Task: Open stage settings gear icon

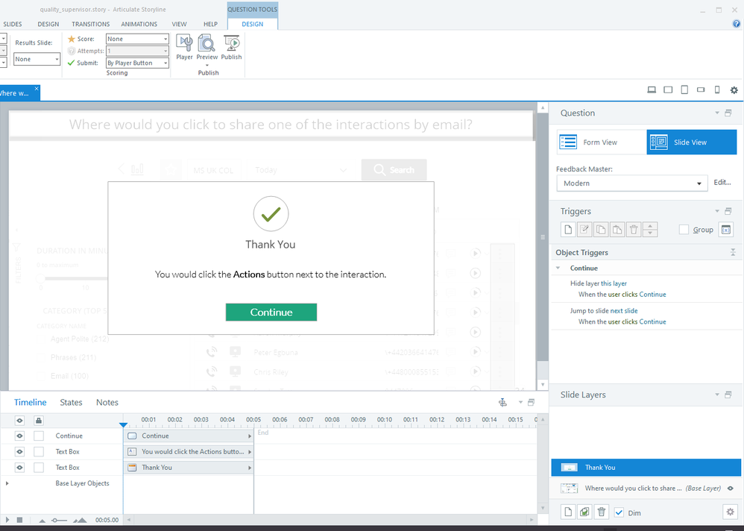Action: pyautogui.click(x=734, y=89)
